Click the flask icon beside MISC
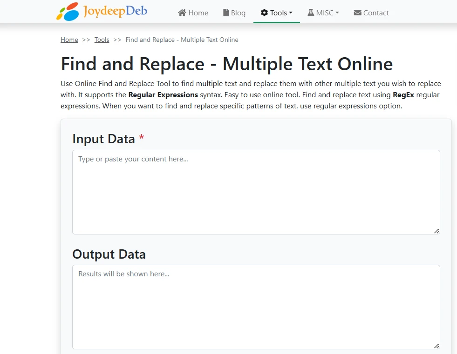Image resolution: width=457 pixels, height=354 pixels. point(310,13)
